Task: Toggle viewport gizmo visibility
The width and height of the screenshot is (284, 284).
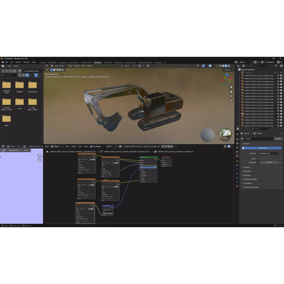Action: [x=203, y=66]
